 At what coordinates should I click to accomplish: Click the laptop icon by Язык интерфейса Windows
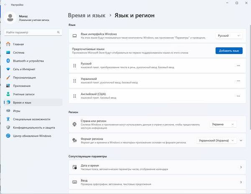74,36
